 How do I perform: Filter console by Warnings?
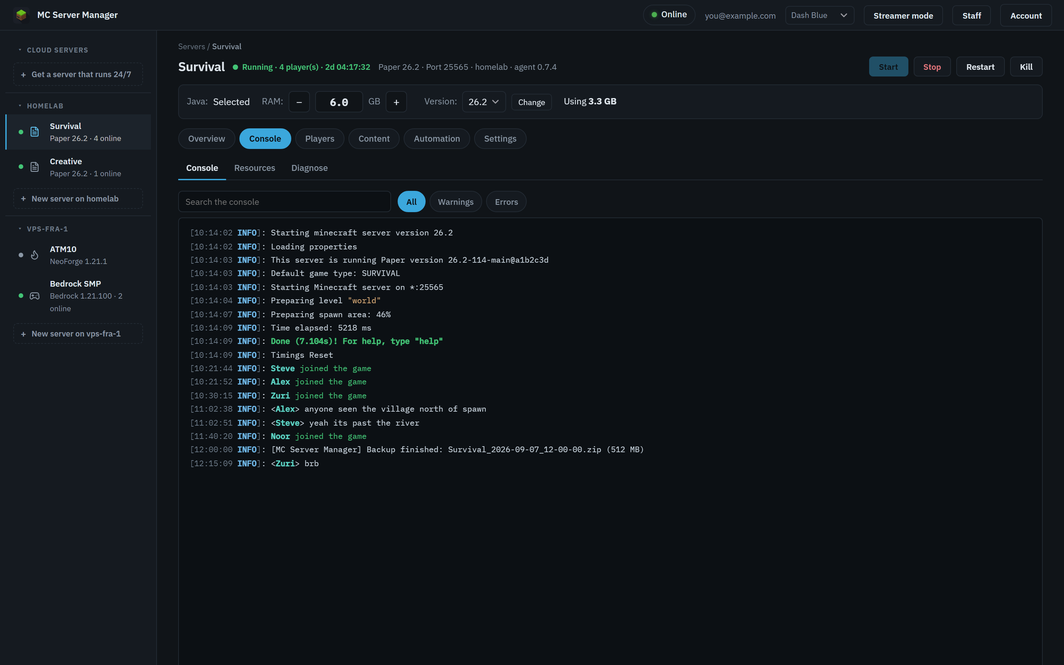[456, 202]
